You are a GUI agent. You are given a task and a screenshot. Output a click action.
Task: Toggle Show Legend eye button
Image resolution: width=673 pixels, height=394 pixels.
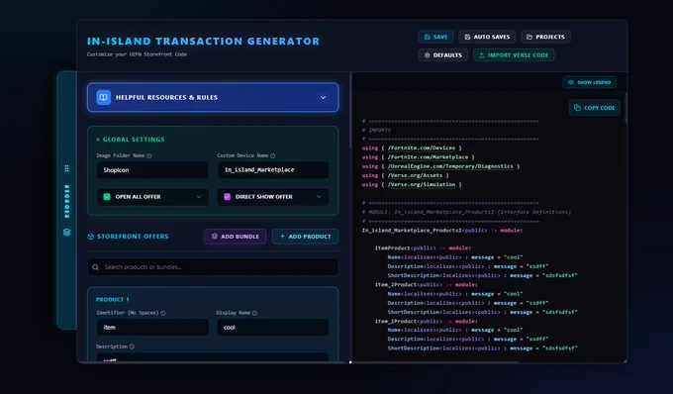[589, 82]
